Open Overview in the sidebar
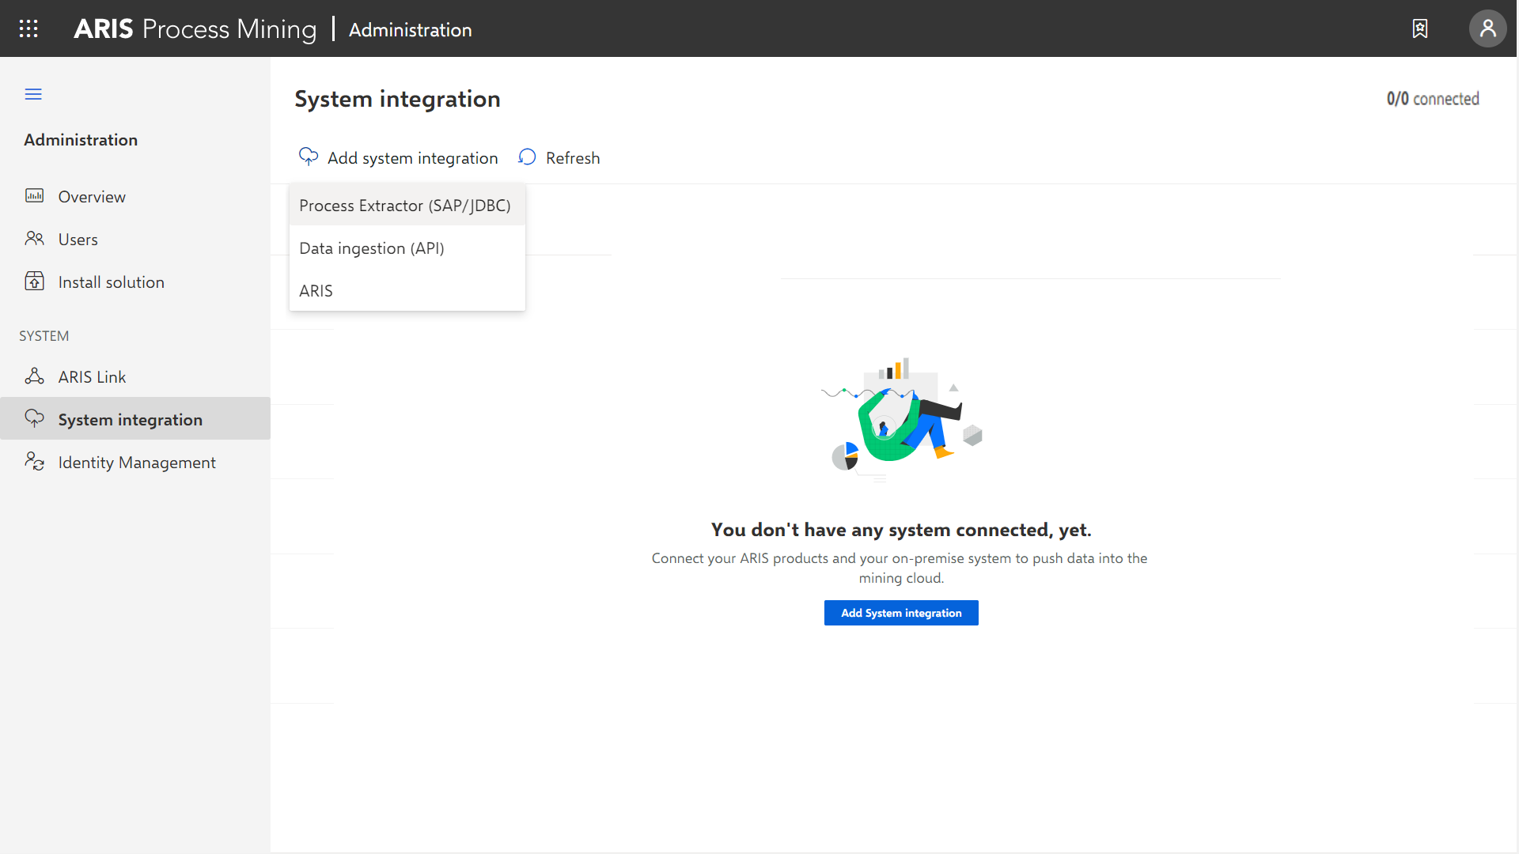Viewport: 1519px width, 854px height. [x=135, y=196]
